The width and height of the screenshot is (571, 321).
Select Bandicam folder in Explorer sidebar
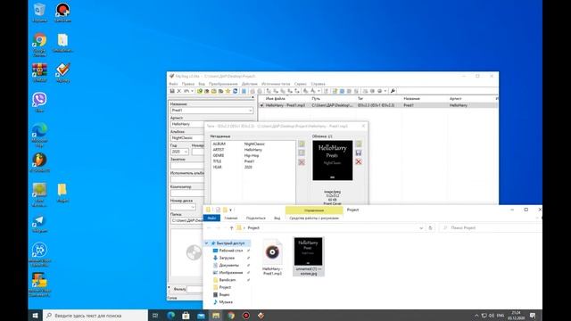228,280
